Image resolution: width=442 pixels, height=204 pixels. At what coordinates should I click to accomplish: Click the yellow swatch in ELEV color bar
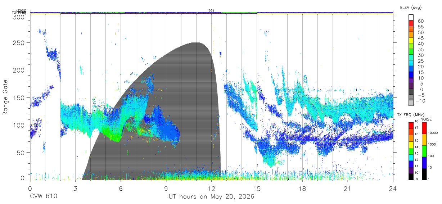click(411, 41)
